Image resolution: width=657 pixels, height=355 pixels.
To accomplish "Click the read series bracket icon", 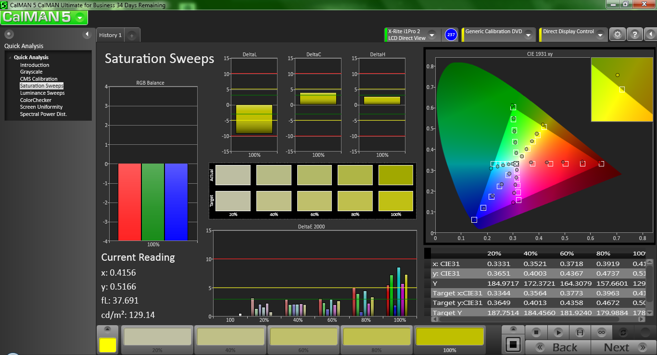I will [x=580, y=332].
